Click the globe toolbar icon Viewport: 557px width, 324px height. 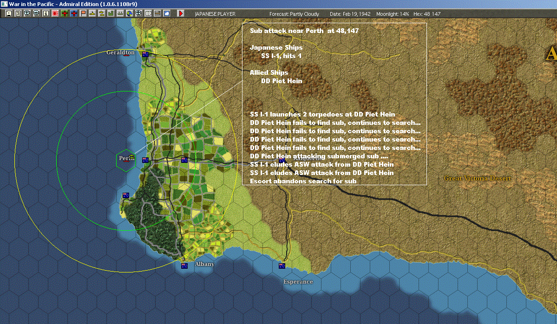coord(129,13)
